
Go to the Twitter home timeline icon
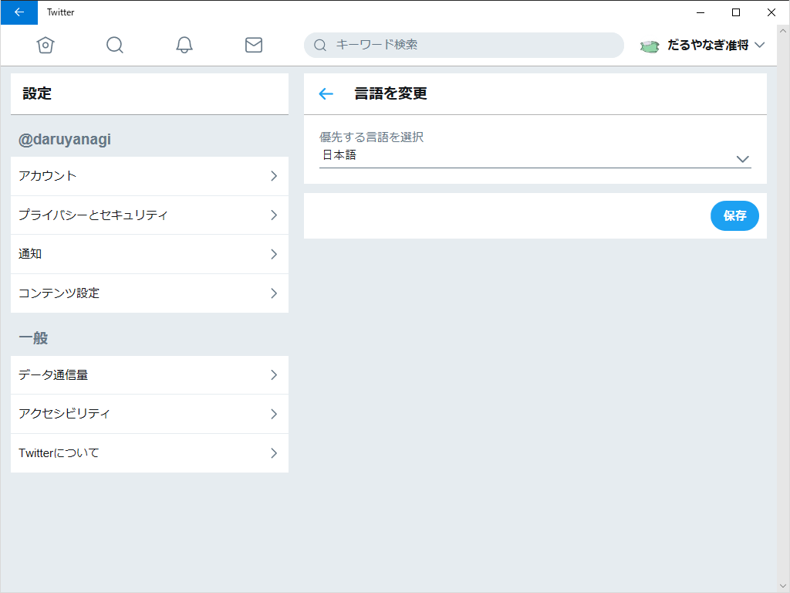coord(46,45)
